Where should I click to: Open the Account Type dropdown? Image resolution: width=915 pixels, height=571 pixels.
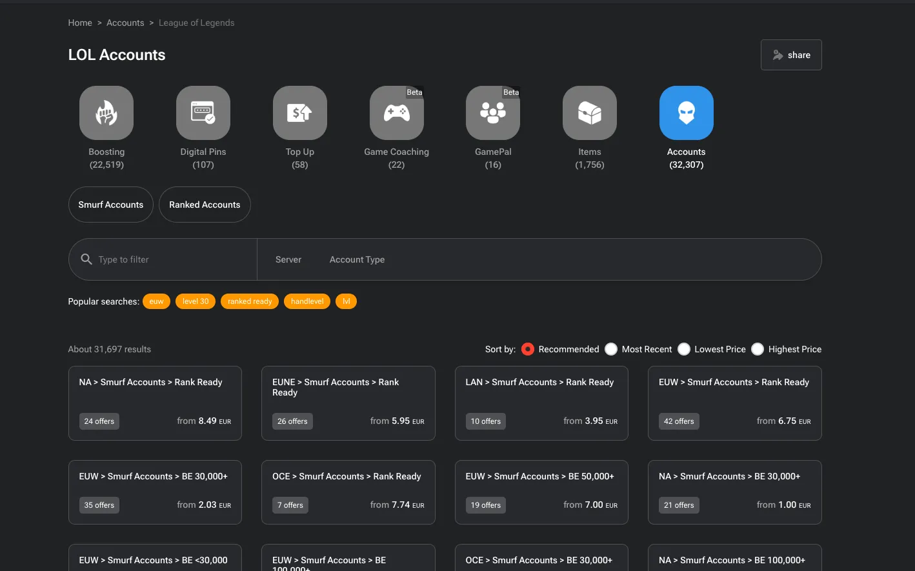coord(357,259)
